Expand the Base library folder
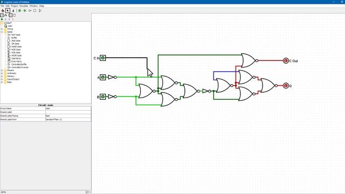The image size is (345, 194). [2, 82]
